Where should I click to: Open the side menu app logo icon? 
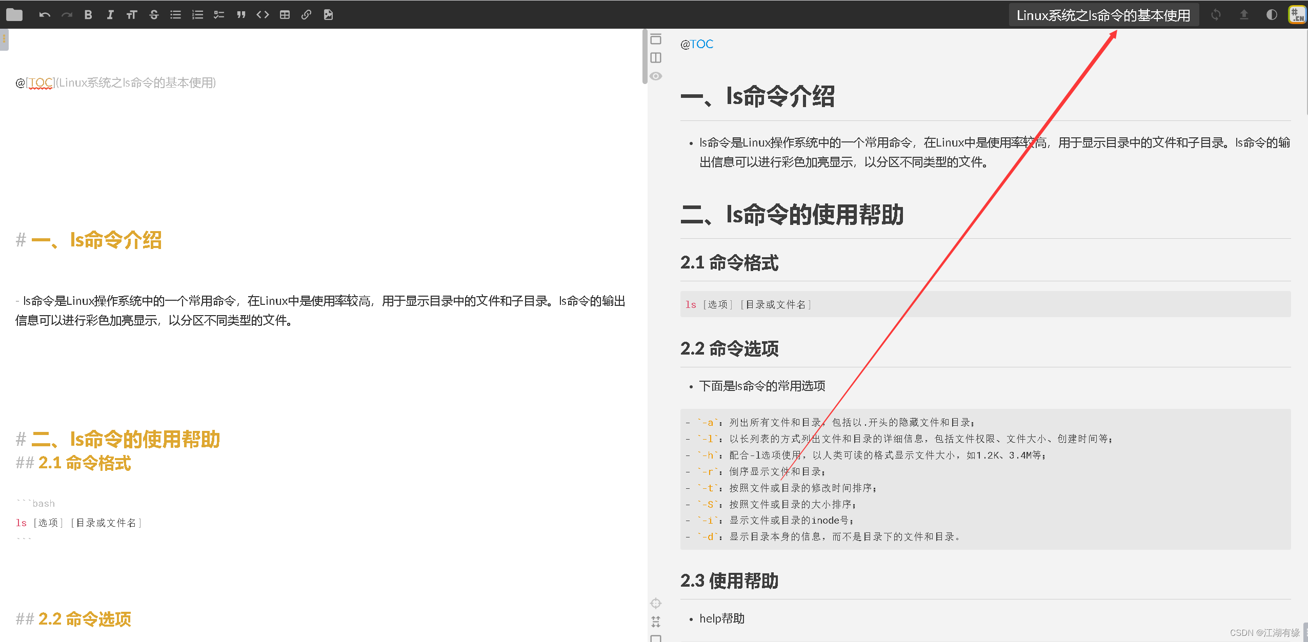point(1297,15)
